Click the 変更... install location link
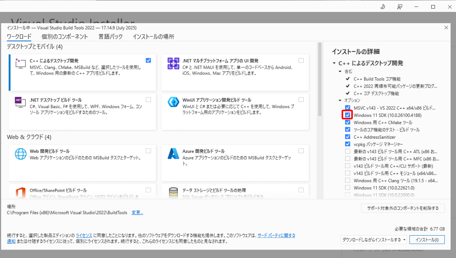Image resolution: width=456 pixels, height=258 pixels. pyautogui.click(x=137, y=213)
